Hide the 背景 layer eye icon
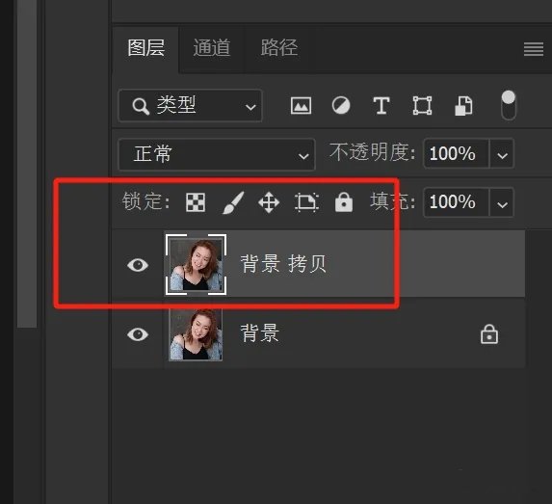Viewport: 552px width, 504px height. pyautogui.click(x=138, y=334)
